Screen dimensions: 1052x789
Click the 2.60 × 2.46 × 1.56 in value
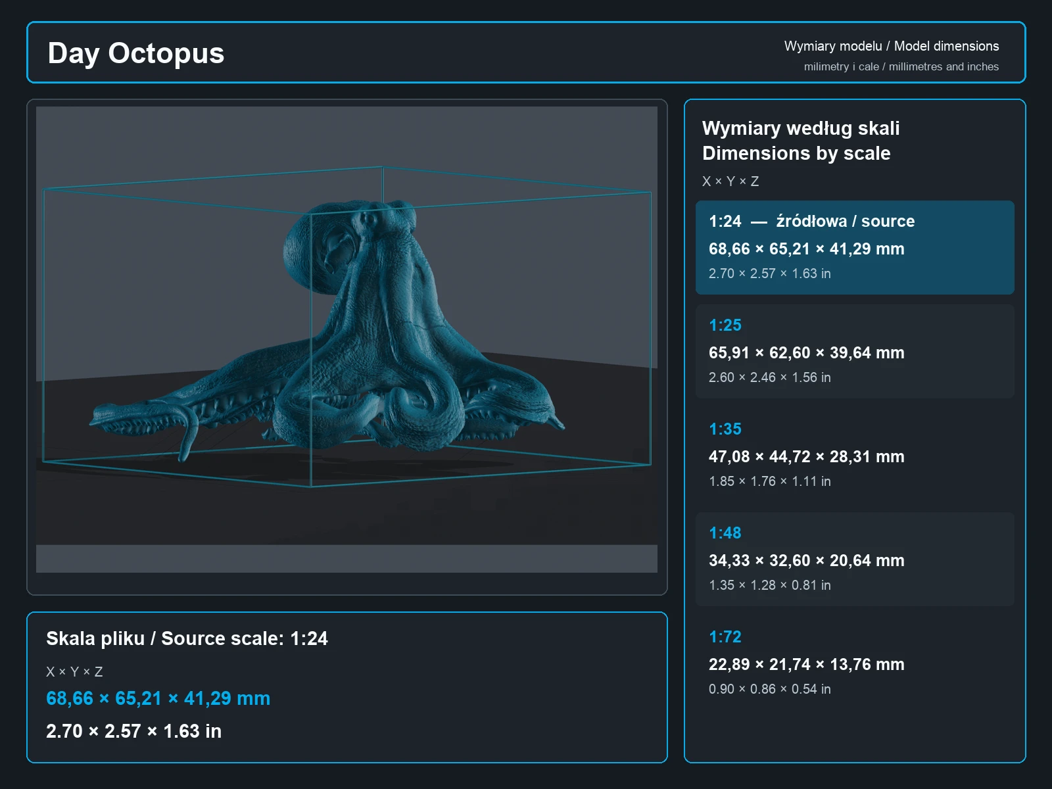[769, 377]
